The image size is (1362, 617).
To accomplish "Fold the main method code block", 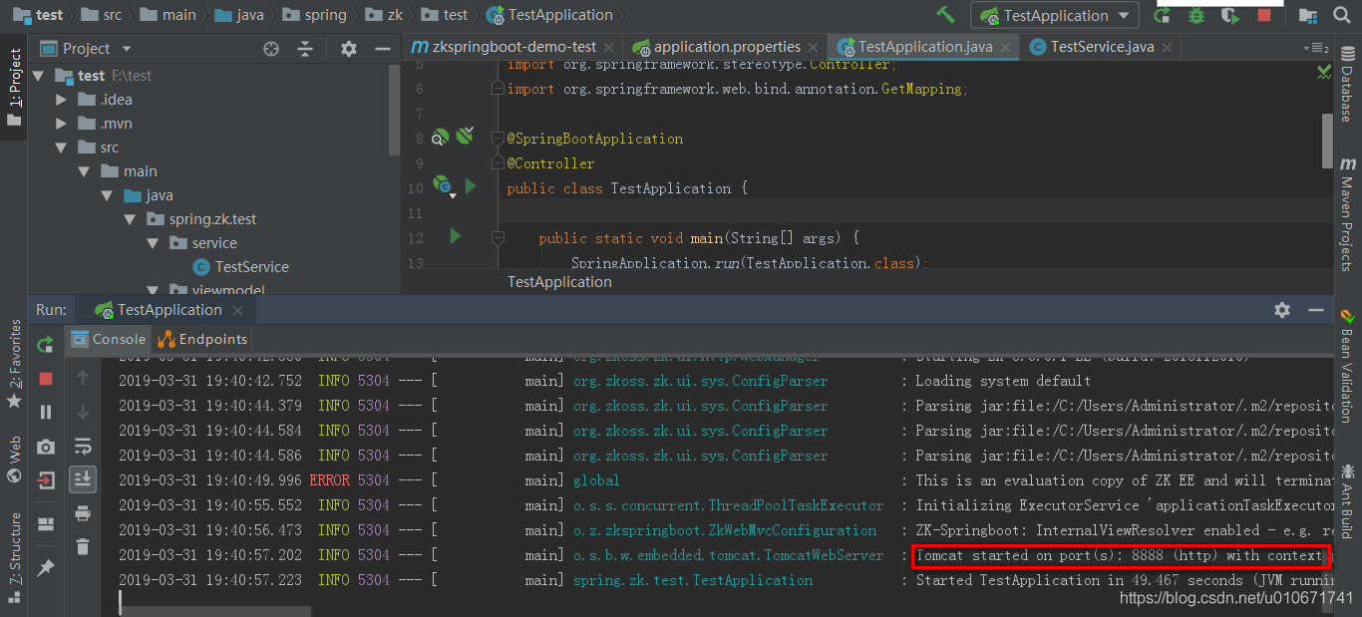I will pos(498,238).
